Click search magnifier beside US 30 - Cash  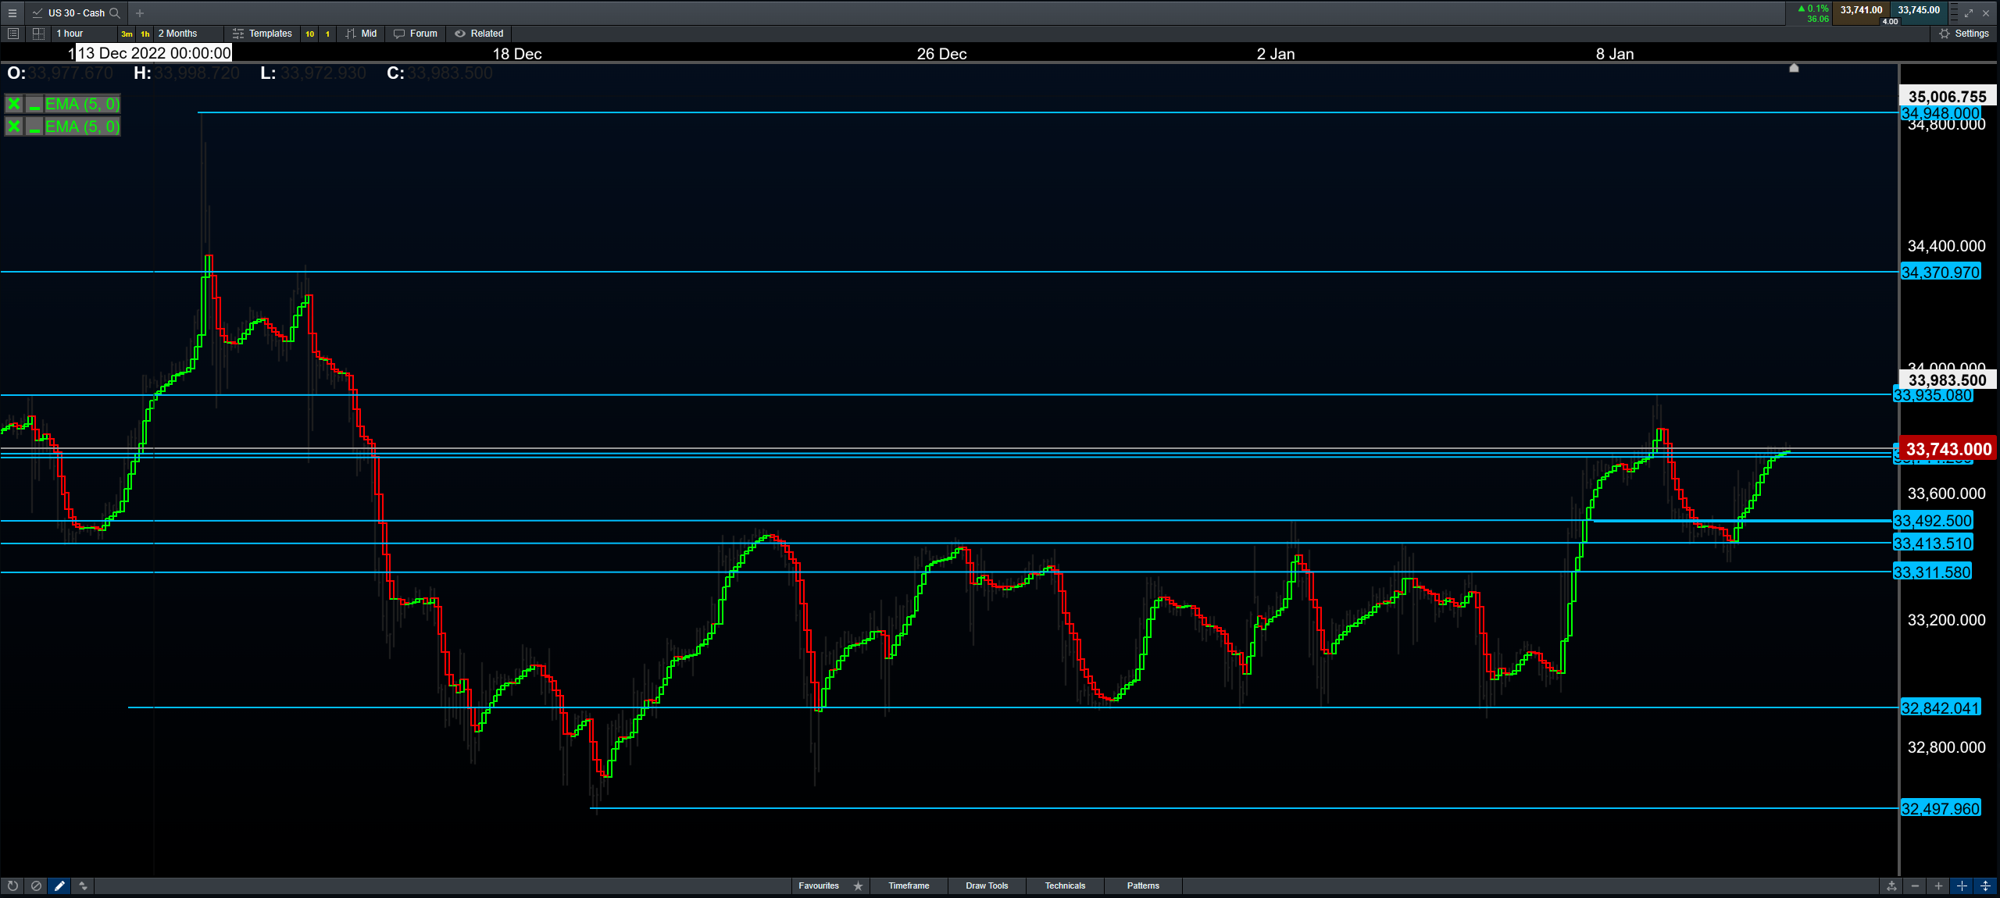[115, 12]
